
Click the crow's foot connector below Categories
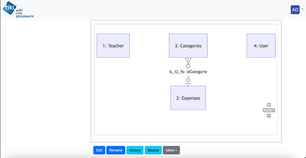pos(188,61)
